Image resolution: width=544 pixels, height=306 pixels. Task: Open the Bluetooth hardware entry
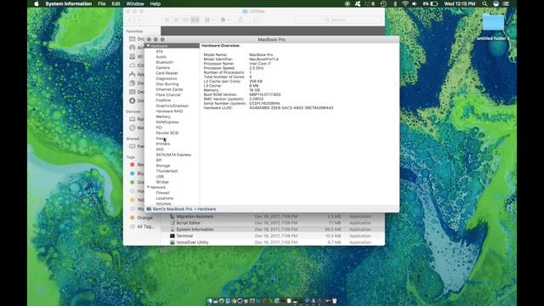[x=164, y=62]
